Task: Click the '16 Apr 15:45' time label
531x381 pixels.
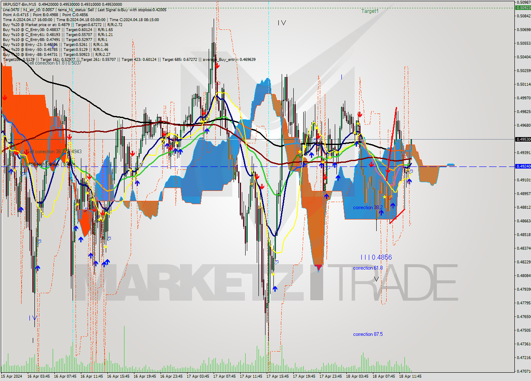Action: 118,376
